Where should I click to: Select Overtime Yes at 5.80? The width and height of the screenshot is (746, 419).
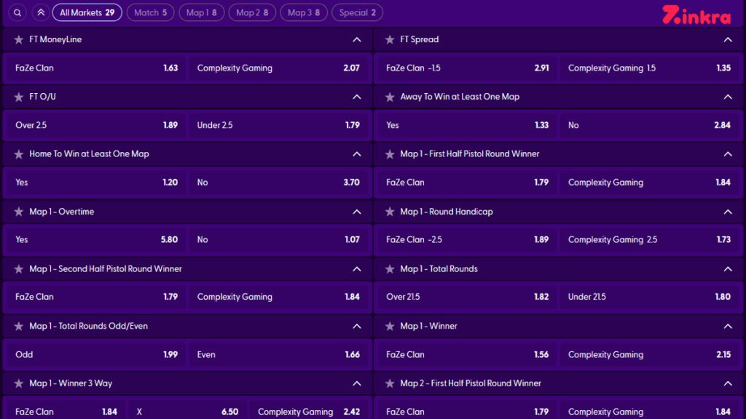[x=96, y=240]
